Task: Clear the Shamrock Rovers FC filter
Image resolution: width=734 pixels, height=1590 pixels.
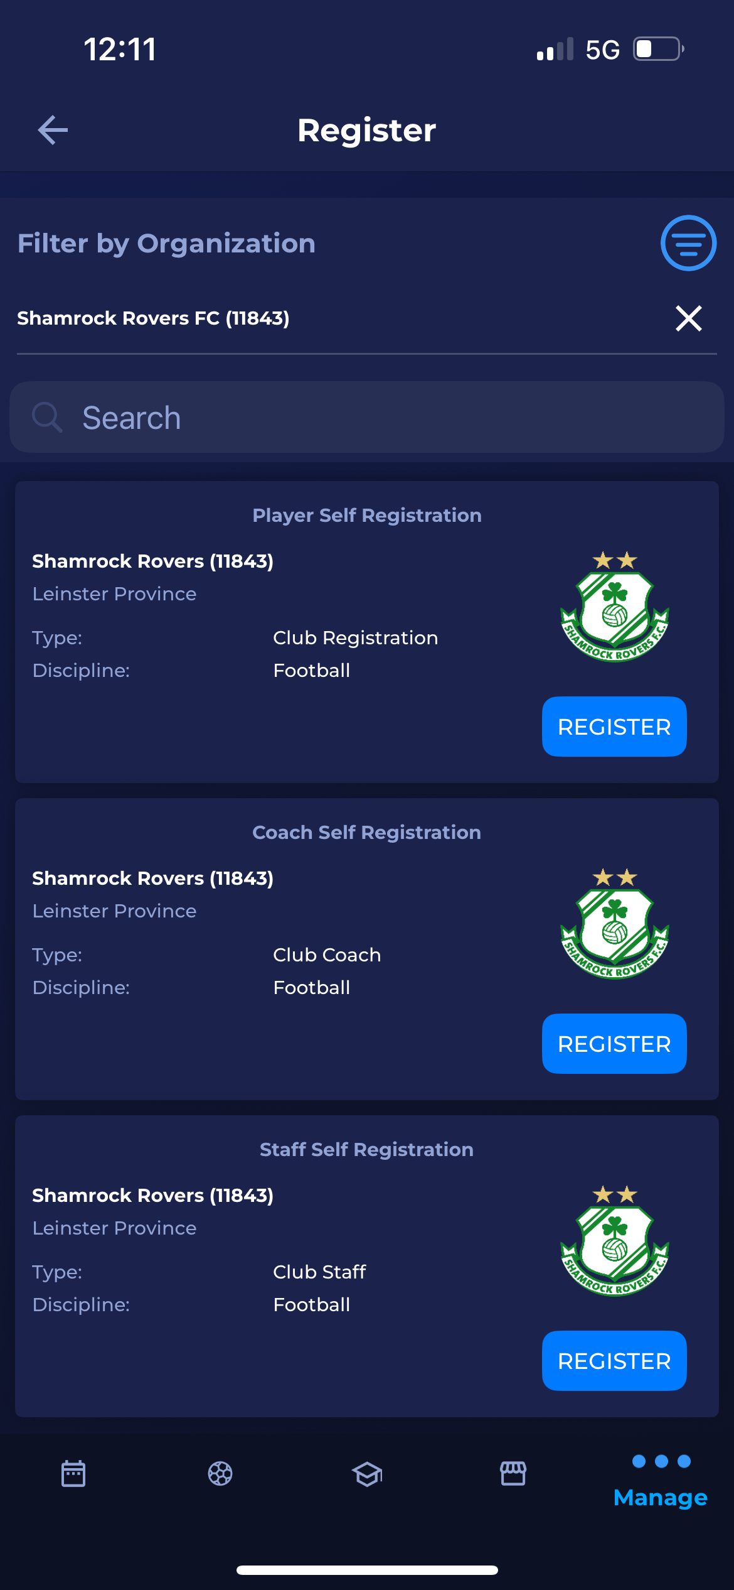Action: pyautogui.click(x=688, y=318)
